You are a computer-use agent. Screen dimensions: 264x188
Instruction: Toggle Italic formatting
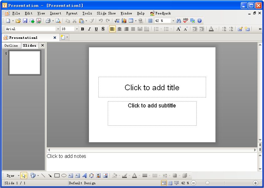coord(89,29)
